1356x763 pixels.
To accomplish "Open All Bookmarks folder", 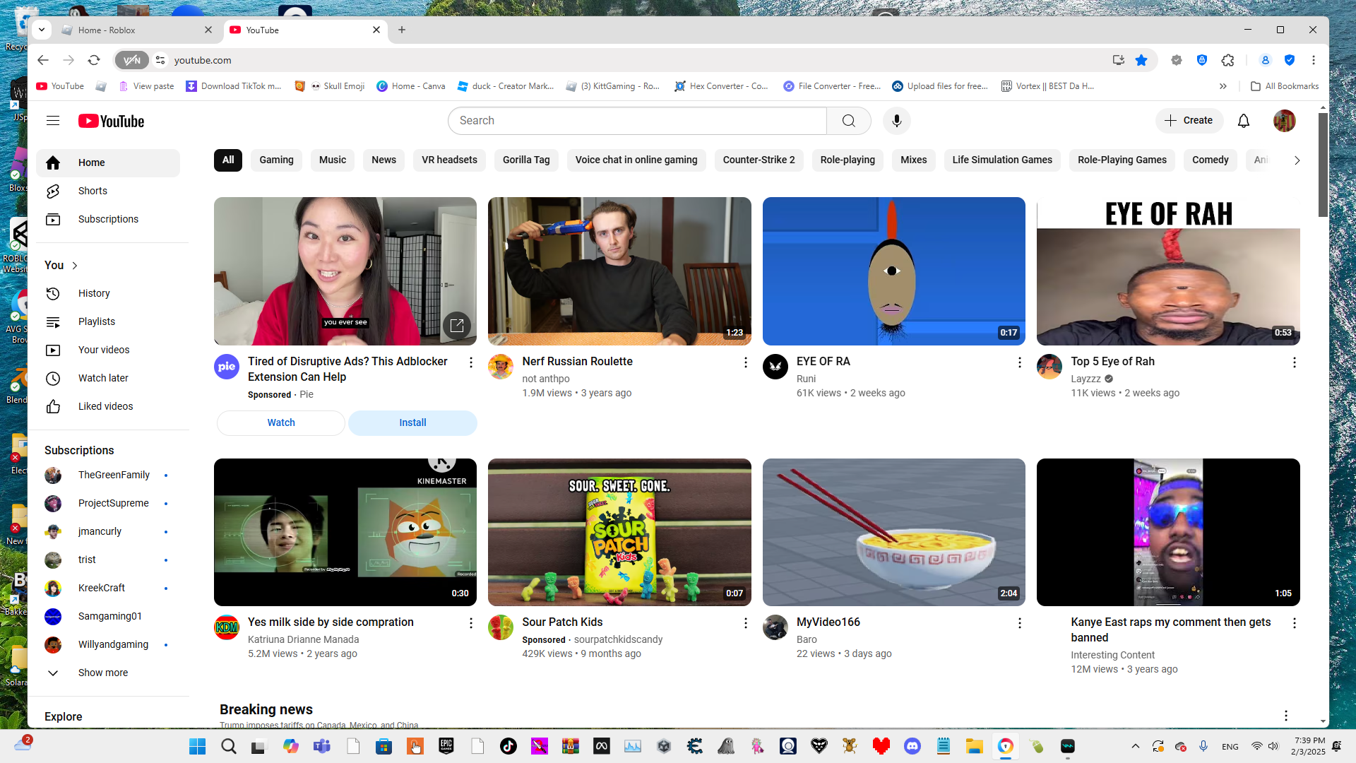I will pos(1284,86).
